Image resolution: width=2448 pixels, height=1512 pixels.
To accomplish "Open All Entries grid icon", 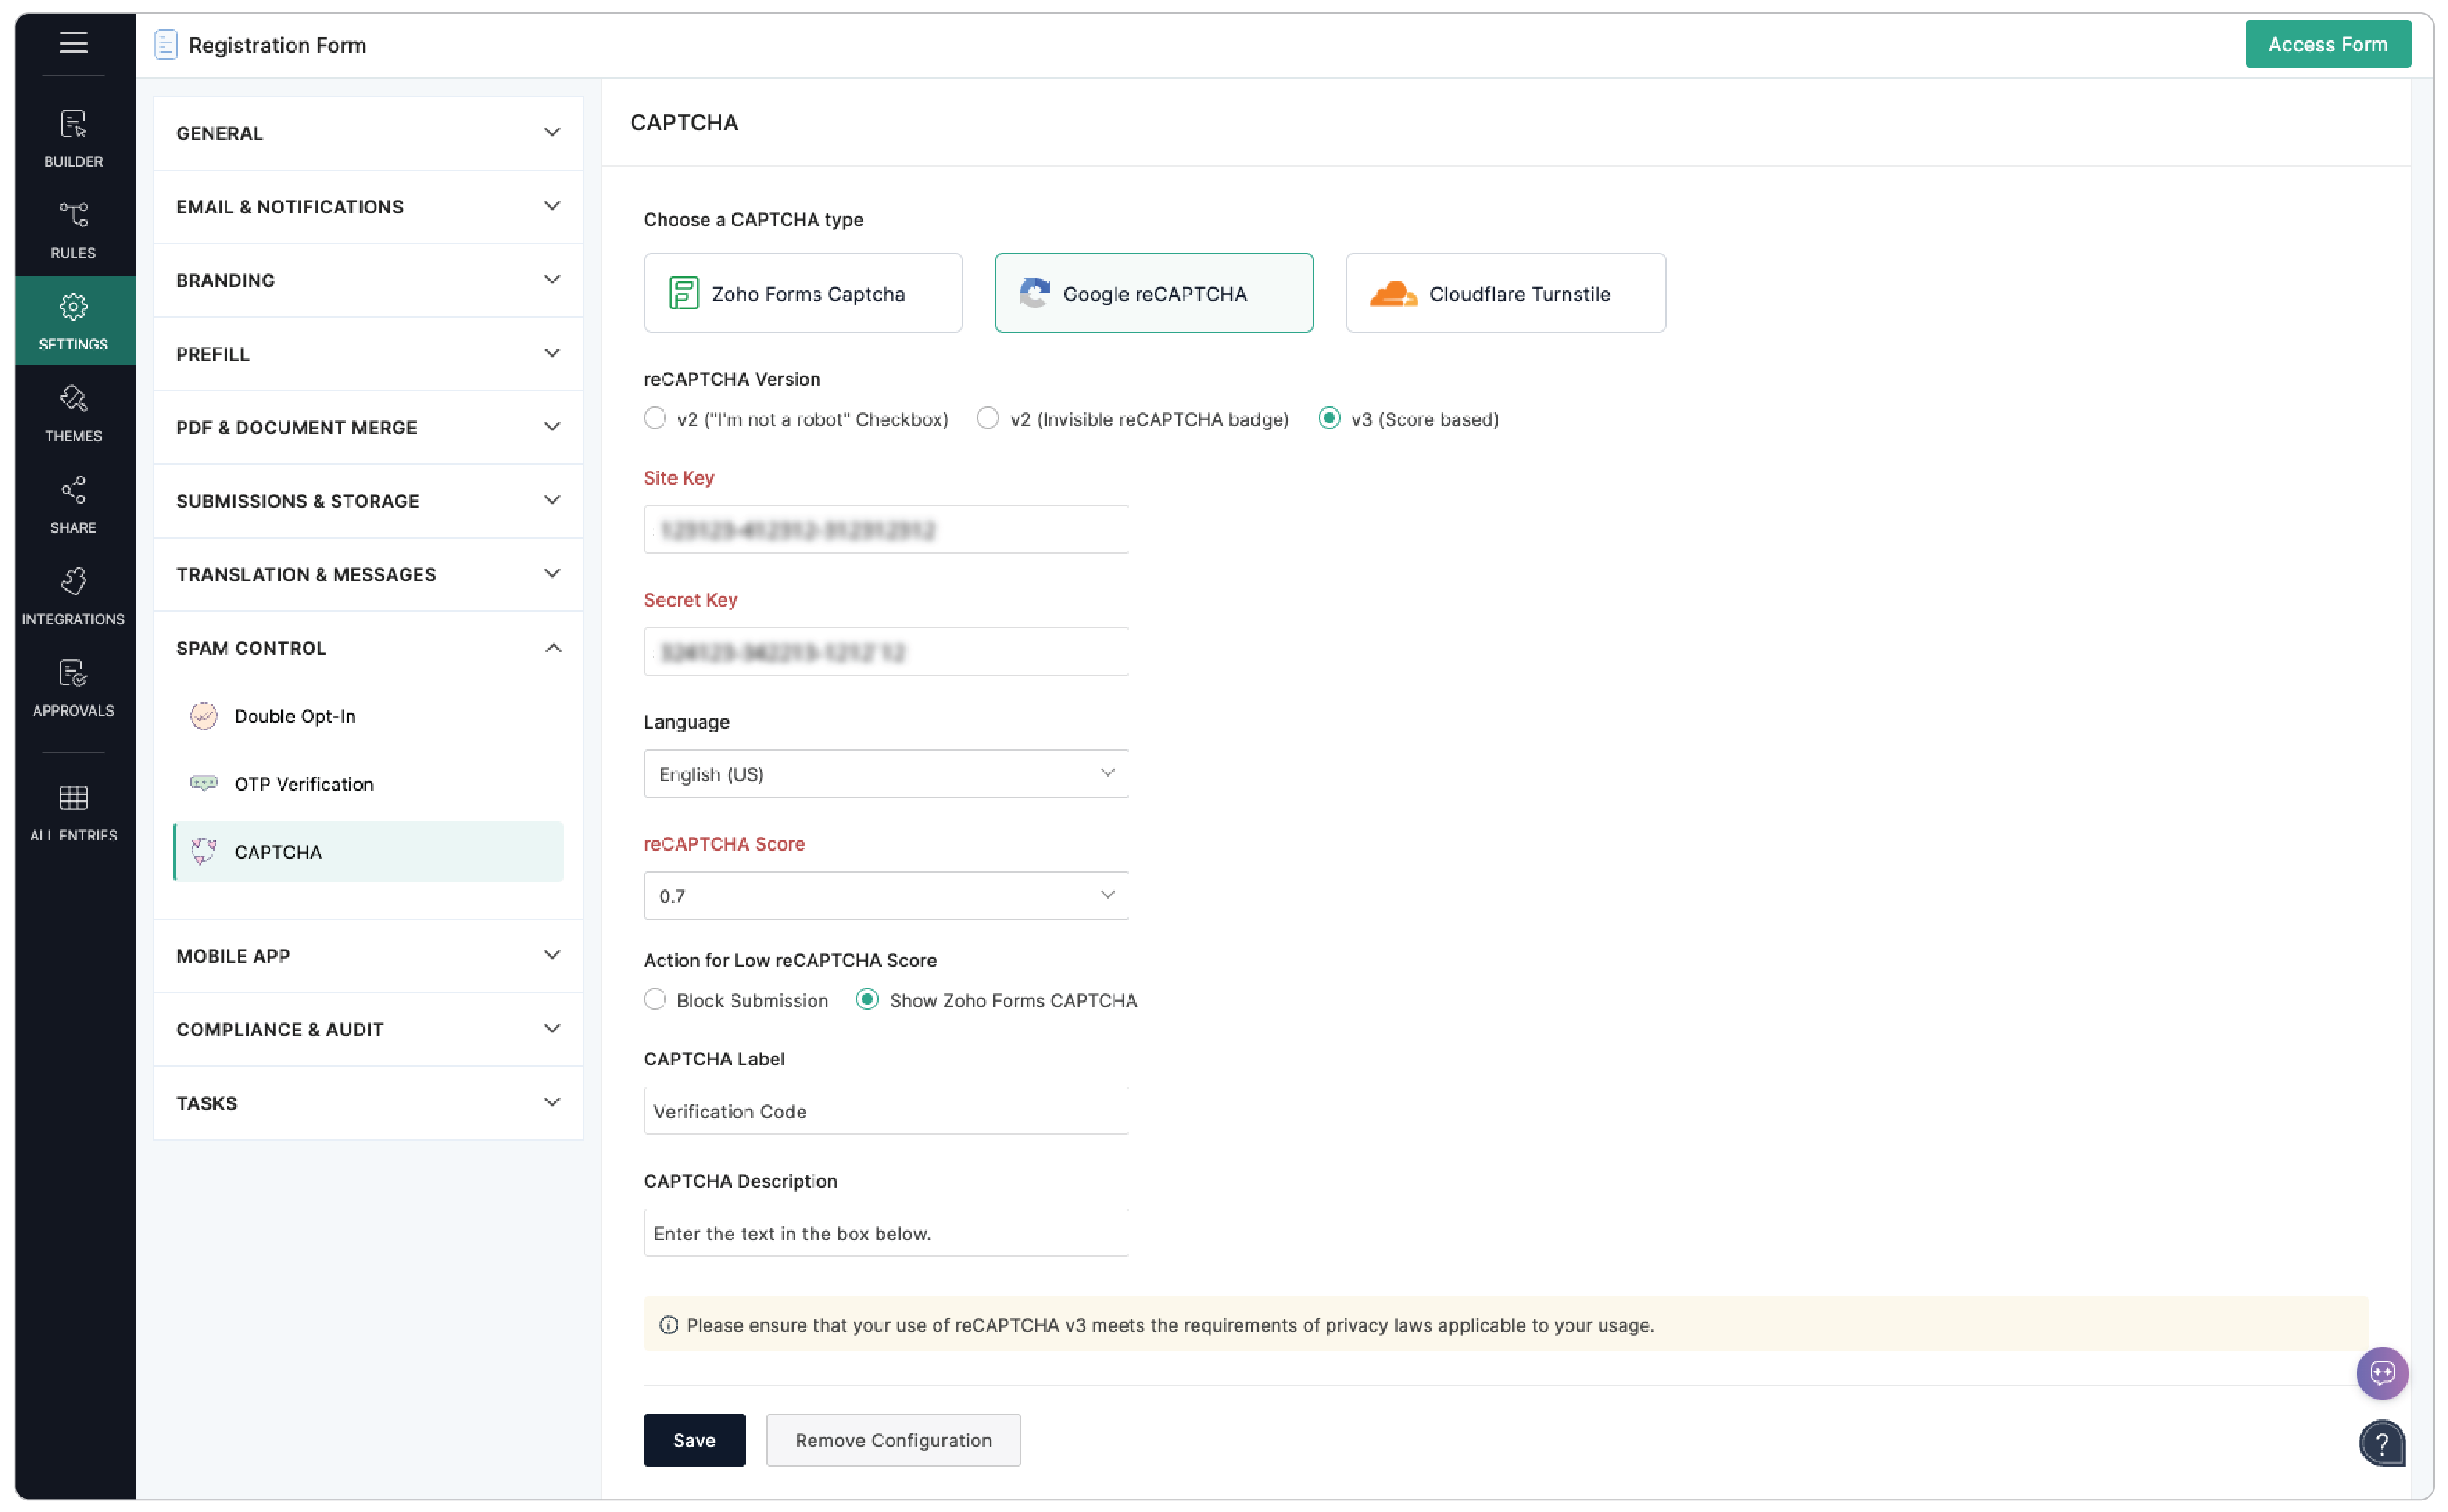I will point(73,811).
